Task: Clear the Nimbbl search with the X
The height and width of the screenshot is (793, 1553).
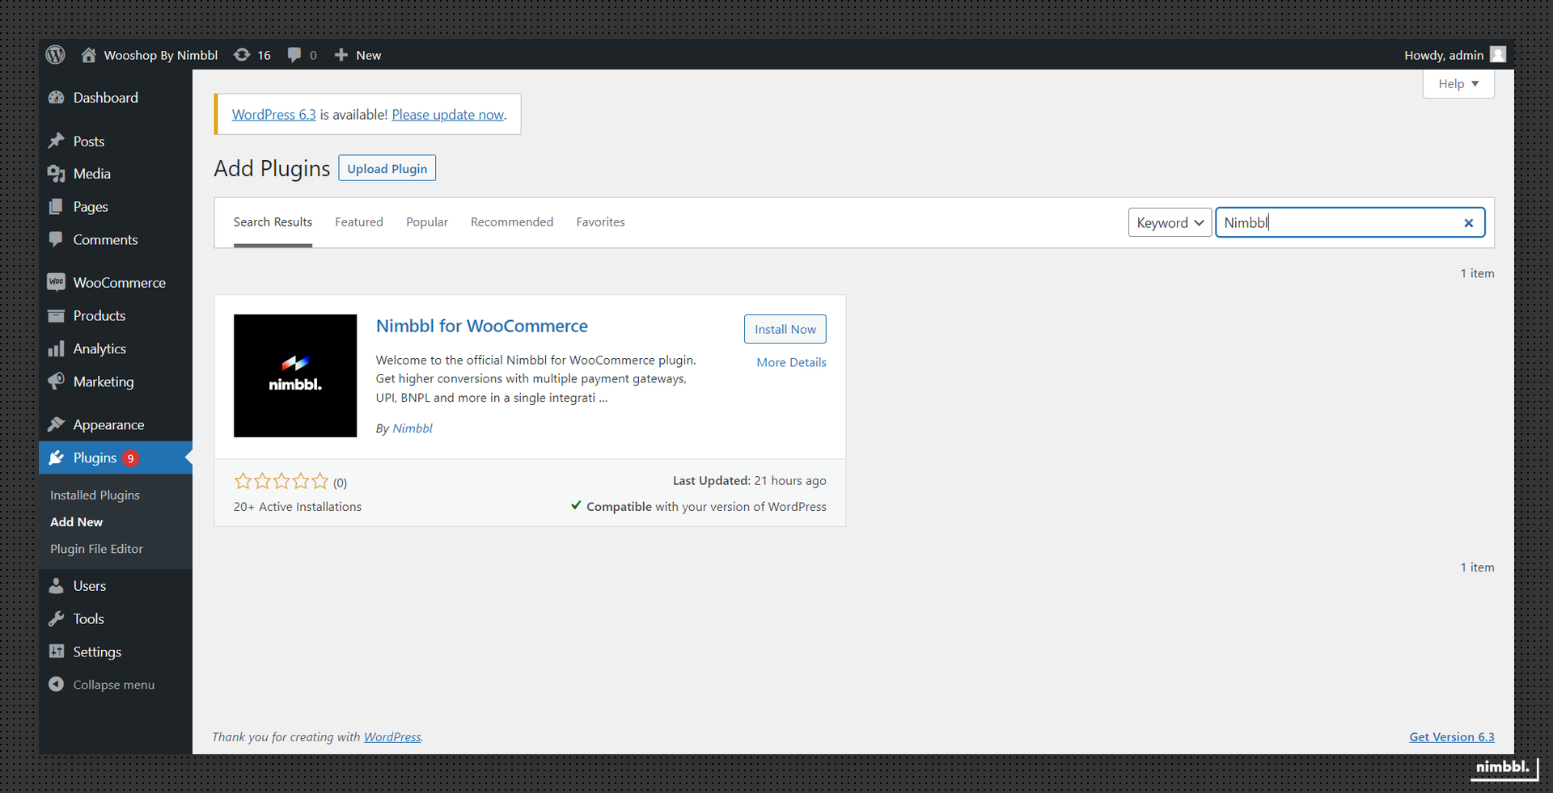Action: (1468, 223)
